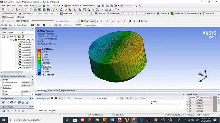Switch to the Report Preview tab
This screenshot has width=220, height=123.
pos(67,90)
